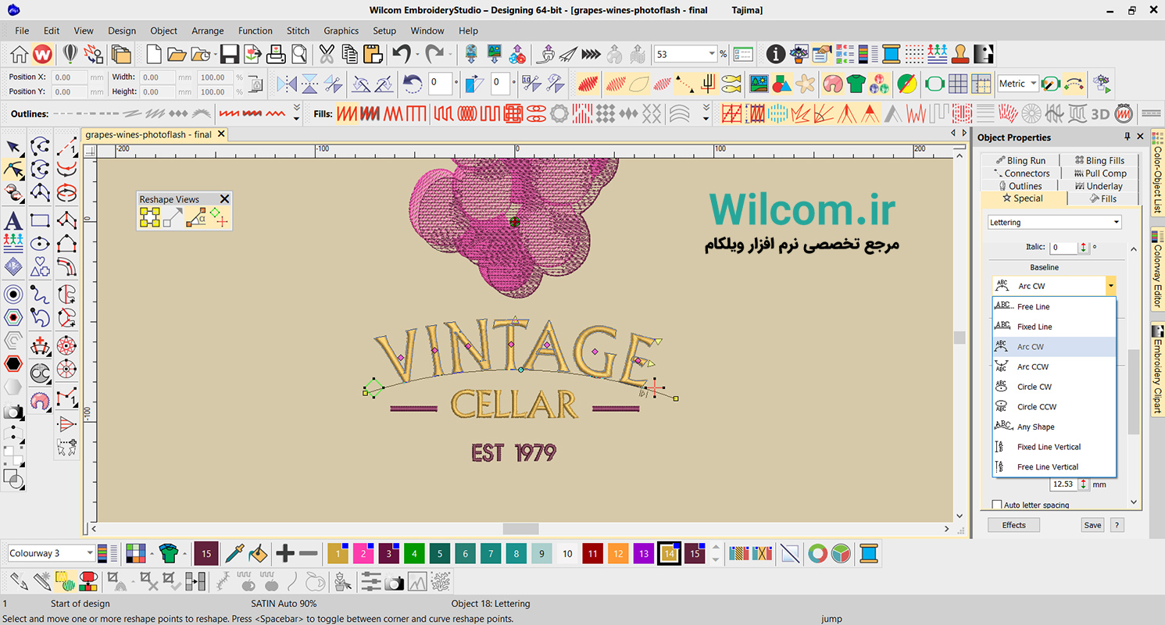The height and width of the screenshot is (625, 1165).
Task: Open the Colourway 3 dropdown
Action: pyautogui.click(x=90, y=553)
